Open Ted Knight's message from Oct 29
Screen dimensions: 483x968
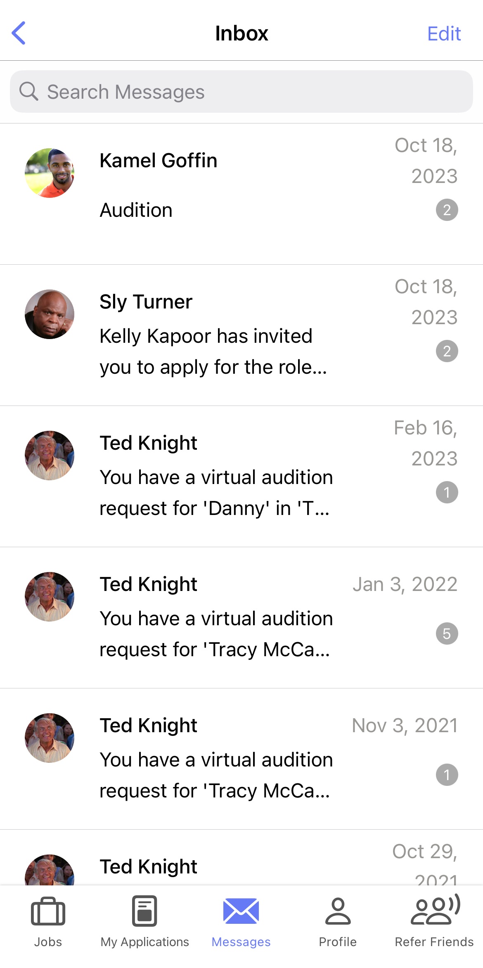click(241, 857)
